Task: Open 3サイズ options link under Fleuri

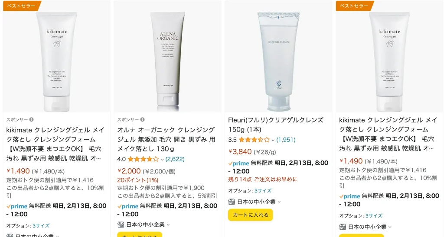Action: coord(263,191)
